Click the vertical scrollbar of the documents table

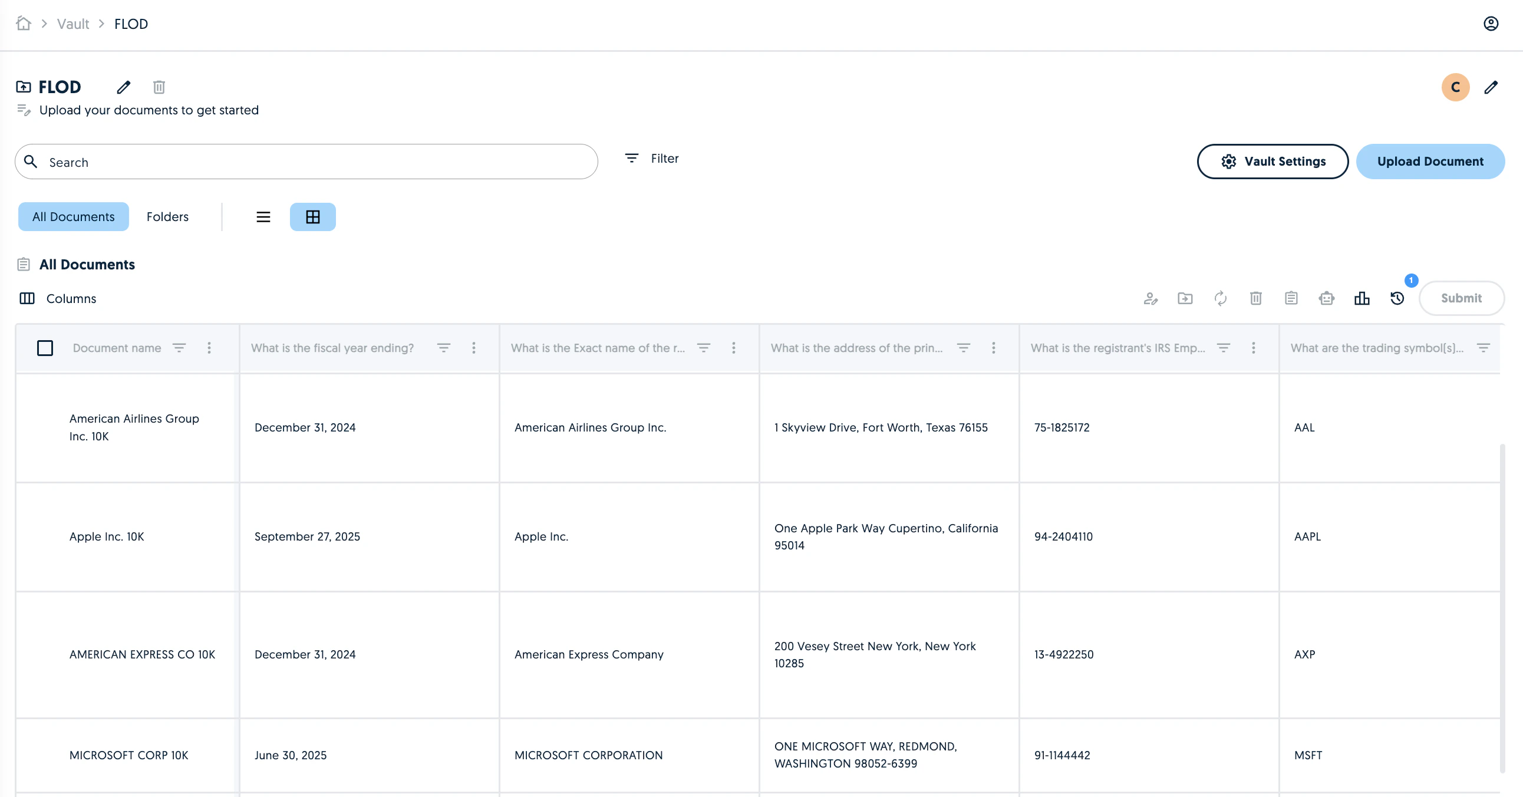coord(1502,607)
